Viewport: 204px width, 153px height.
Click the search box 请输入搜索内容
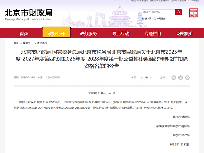point(158,12)
